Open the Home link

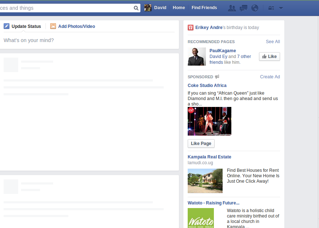click(x=179, y=8)
